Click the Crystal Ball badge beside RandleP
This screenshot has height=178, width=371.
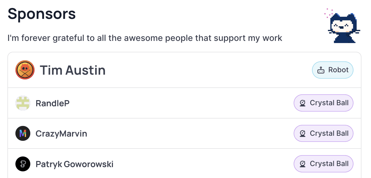pyautogui.click(x=323, y=103)
